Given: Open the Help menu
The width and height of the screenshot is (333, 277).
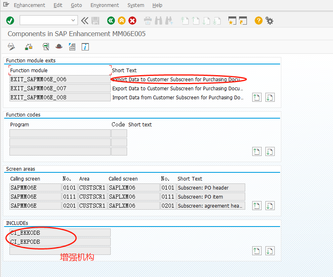Looking at the screenshot, I should [157, 5].
